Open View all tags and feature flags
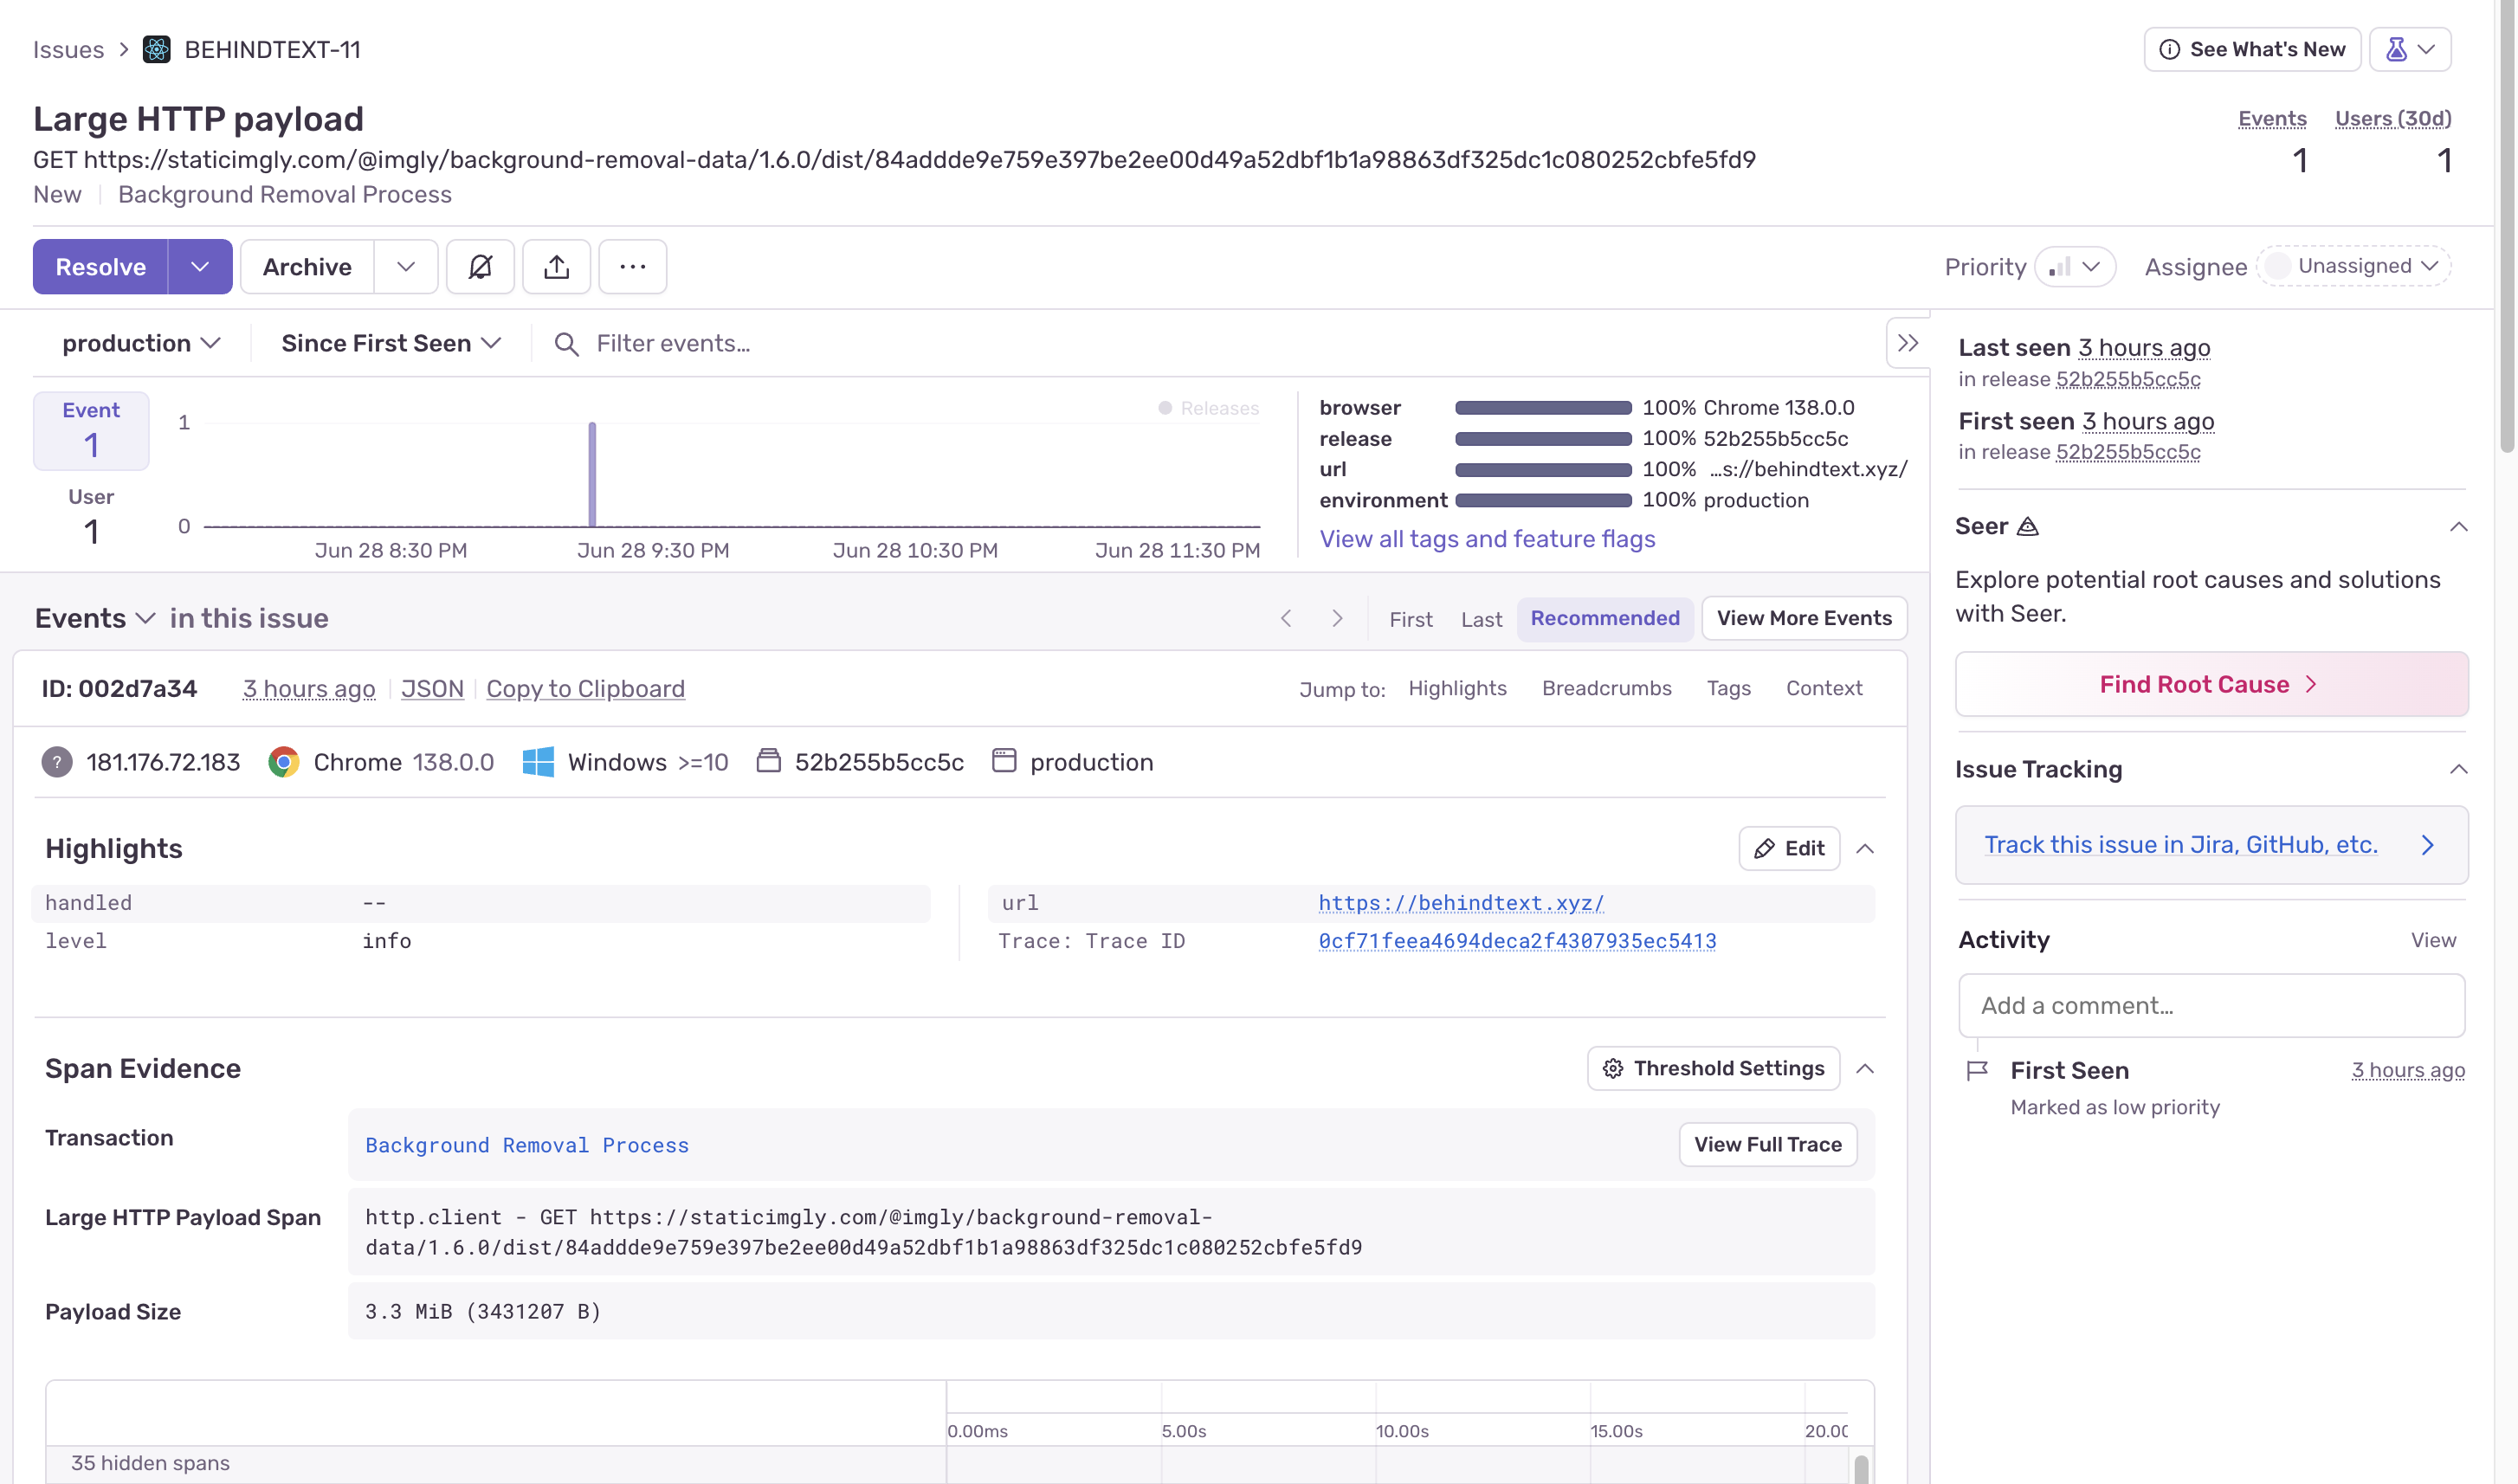 pos(1487,539)
